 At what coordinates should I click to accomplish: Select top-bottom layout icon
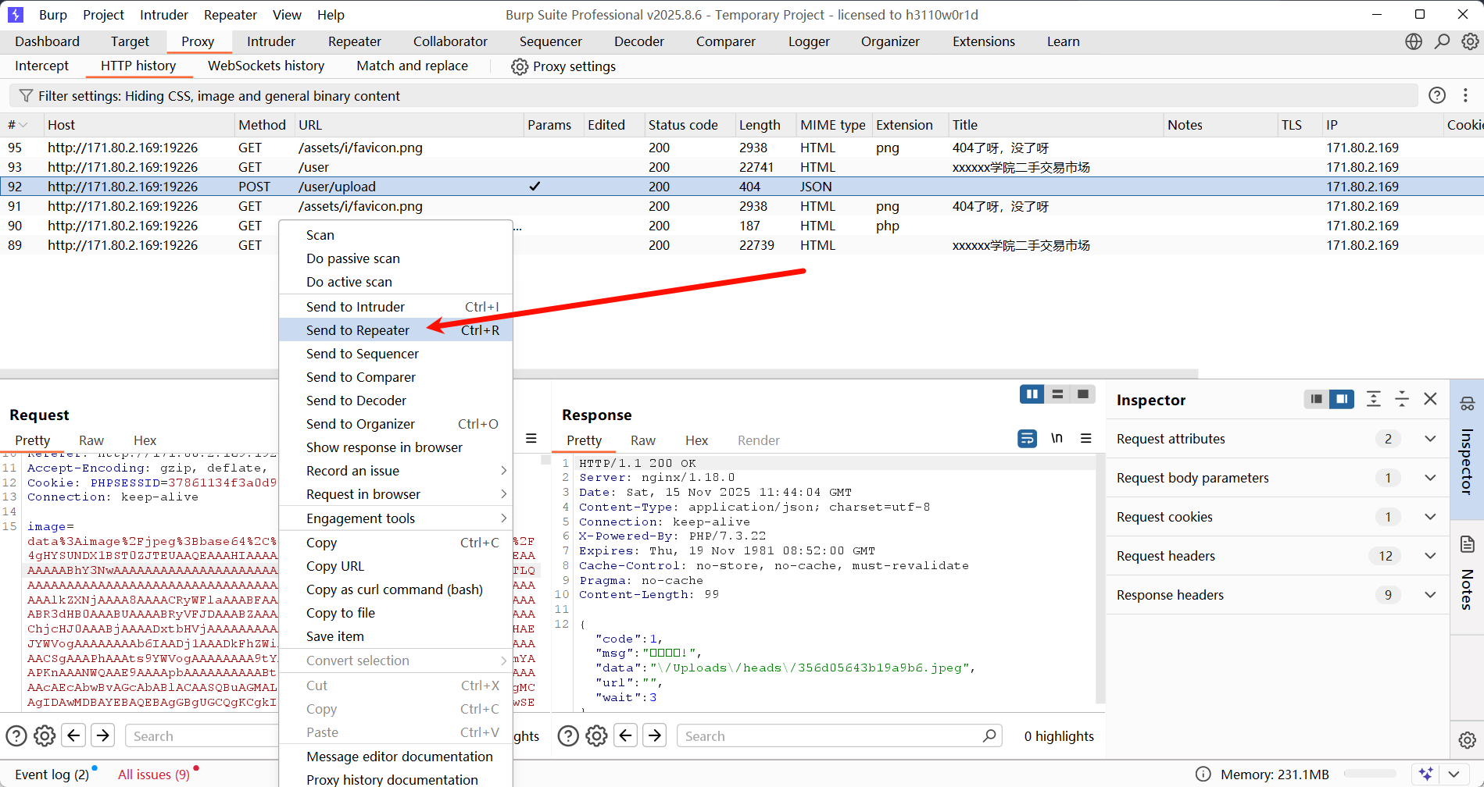(1057, 394)
